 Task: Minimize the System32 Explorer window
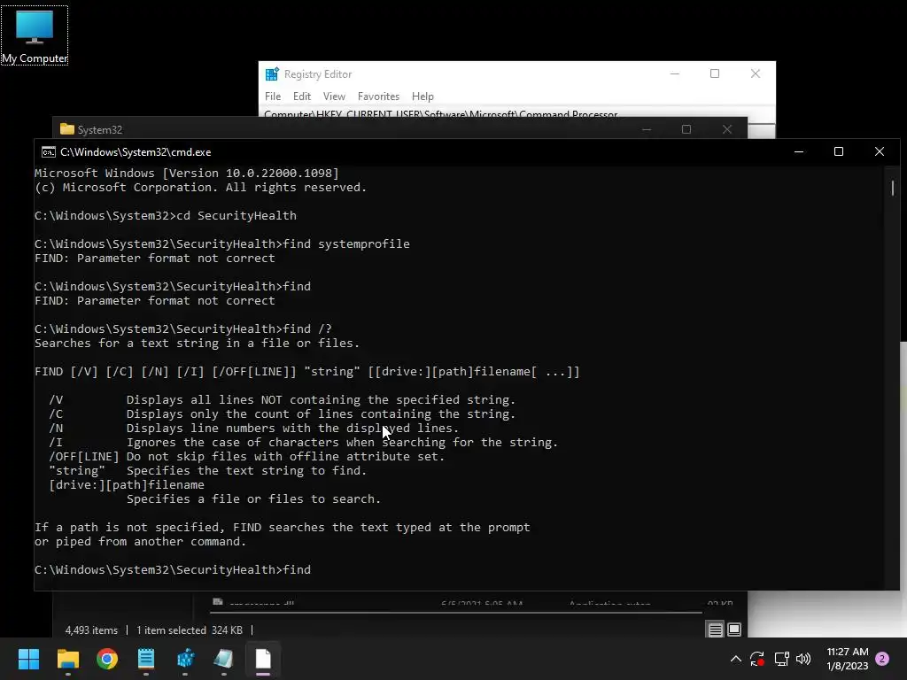[x=647, y=129]
